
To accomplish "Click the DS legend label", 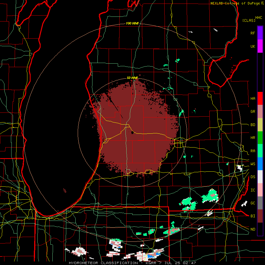I will pos(253,177).
